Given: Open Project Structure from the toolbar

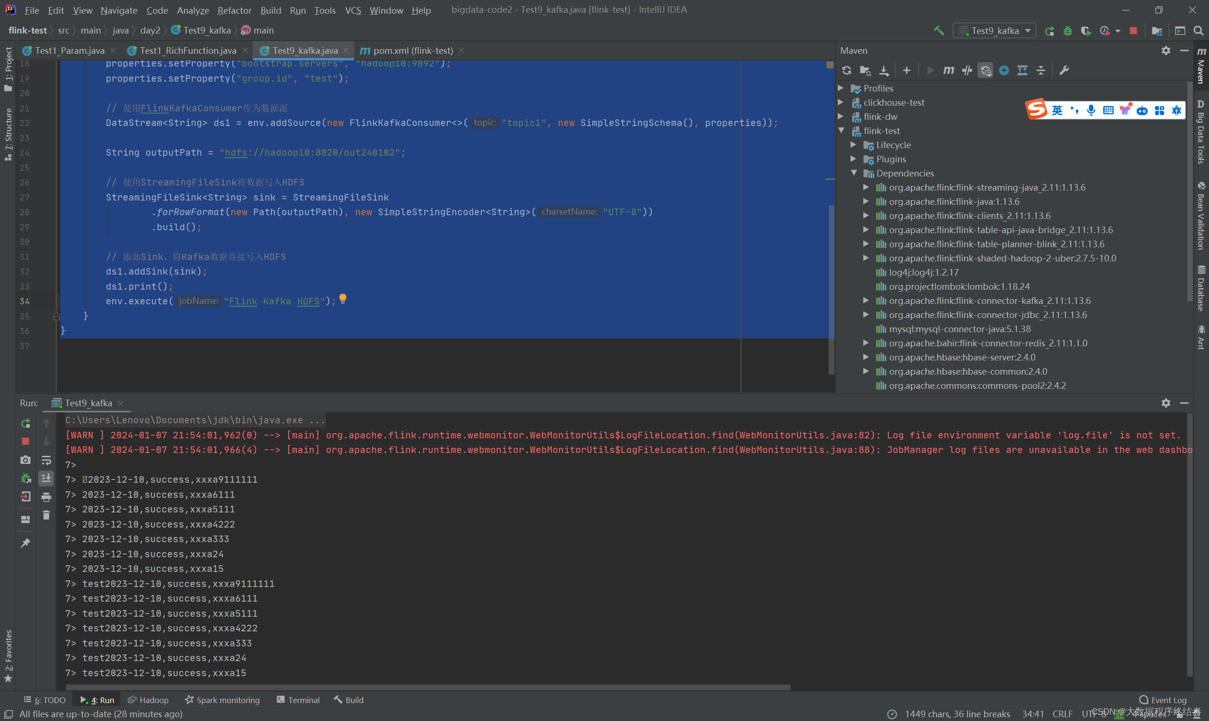Looking at the screenshot, I should tap(1157, 31).
